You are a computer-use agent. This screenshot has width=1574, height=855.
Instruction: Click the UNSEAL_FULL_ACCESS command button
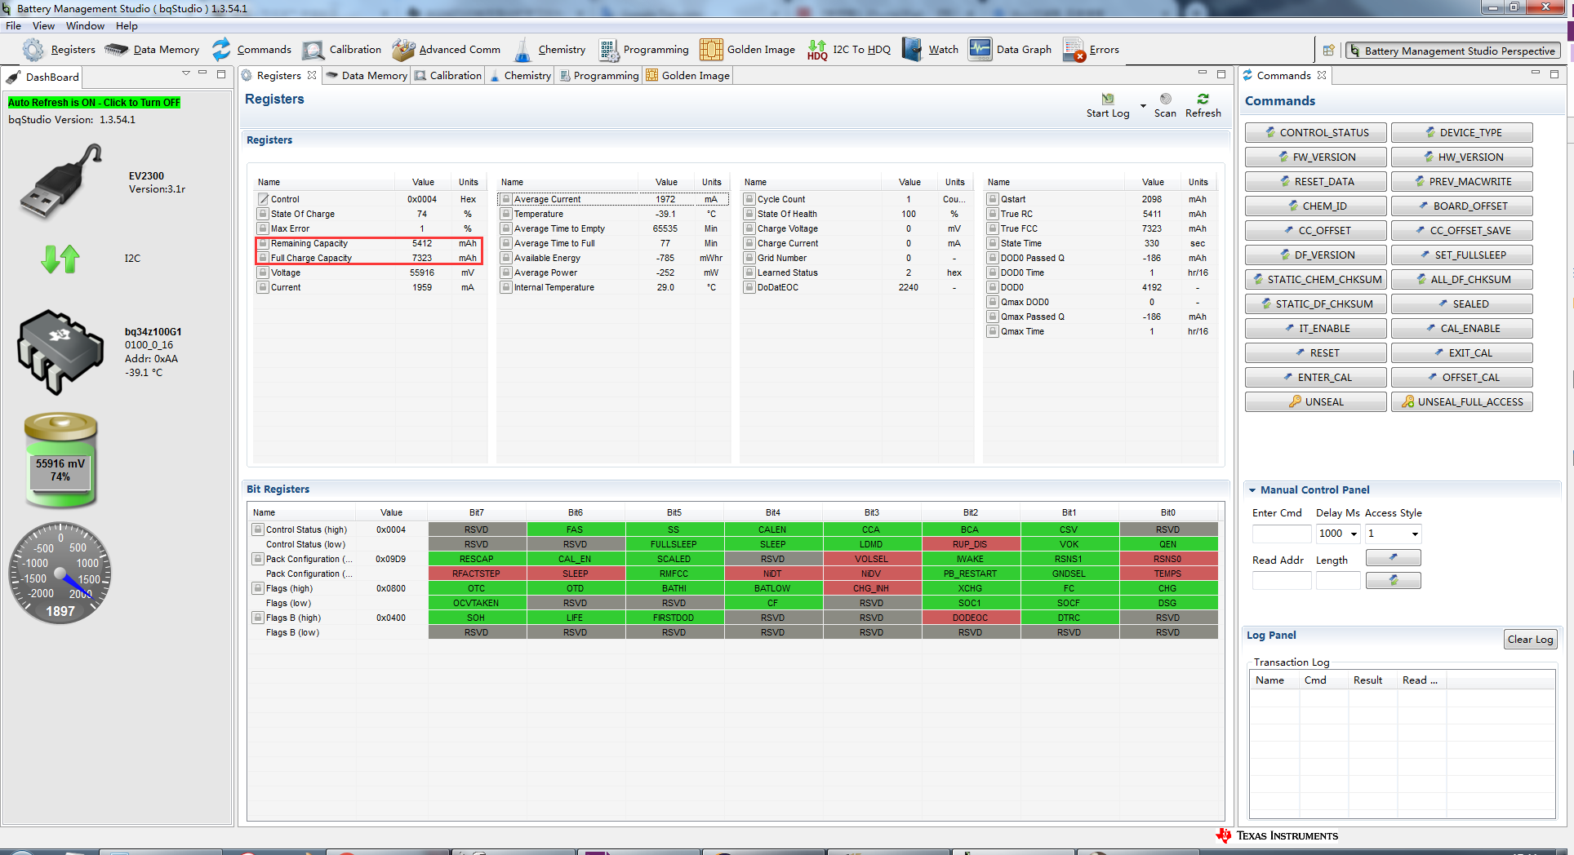pos(1462,402)
